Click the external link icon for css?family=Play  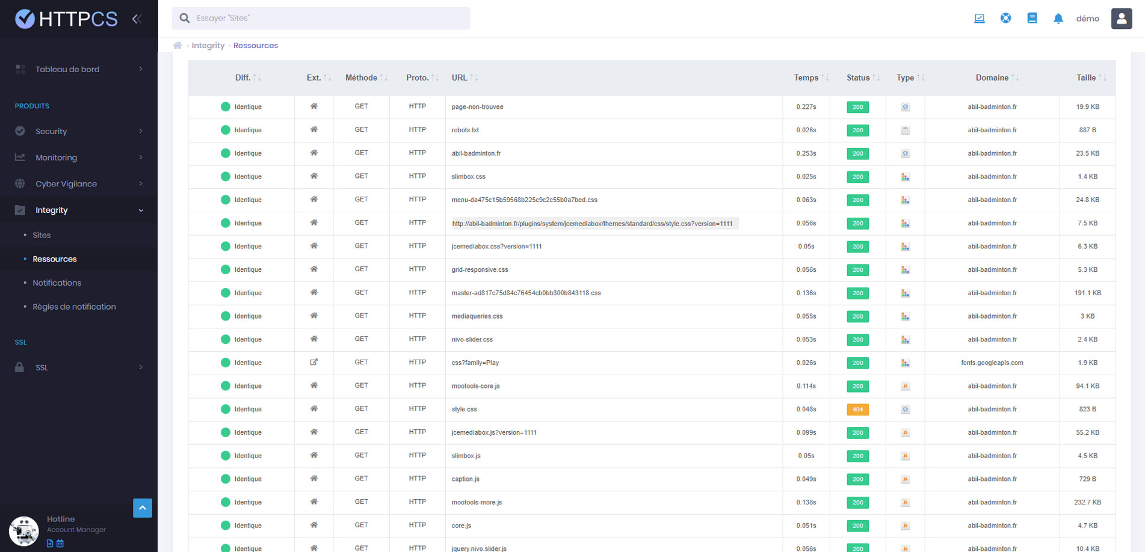click(x=313, y=362)
